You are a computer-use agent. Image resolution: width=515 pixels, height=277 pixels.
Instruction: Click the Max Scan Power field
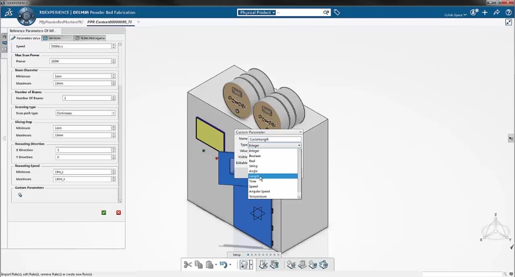(x=80, y=61)
